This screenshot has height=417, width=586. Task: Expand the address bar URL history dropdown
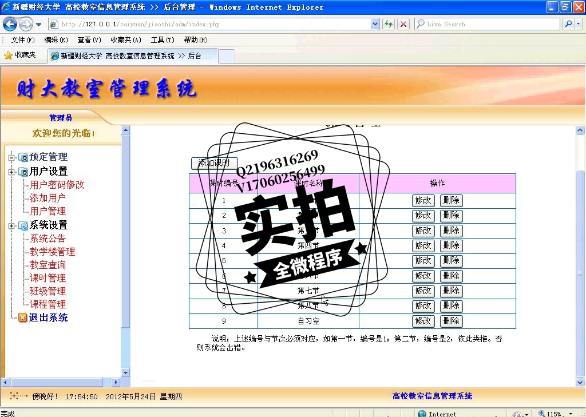click(375, 24)
